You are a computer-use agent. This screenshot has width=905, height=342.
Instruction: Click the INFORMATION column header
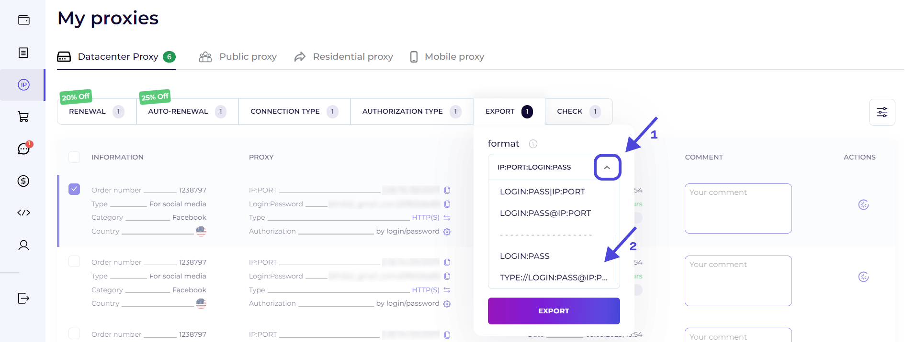(x=117, y=157)
